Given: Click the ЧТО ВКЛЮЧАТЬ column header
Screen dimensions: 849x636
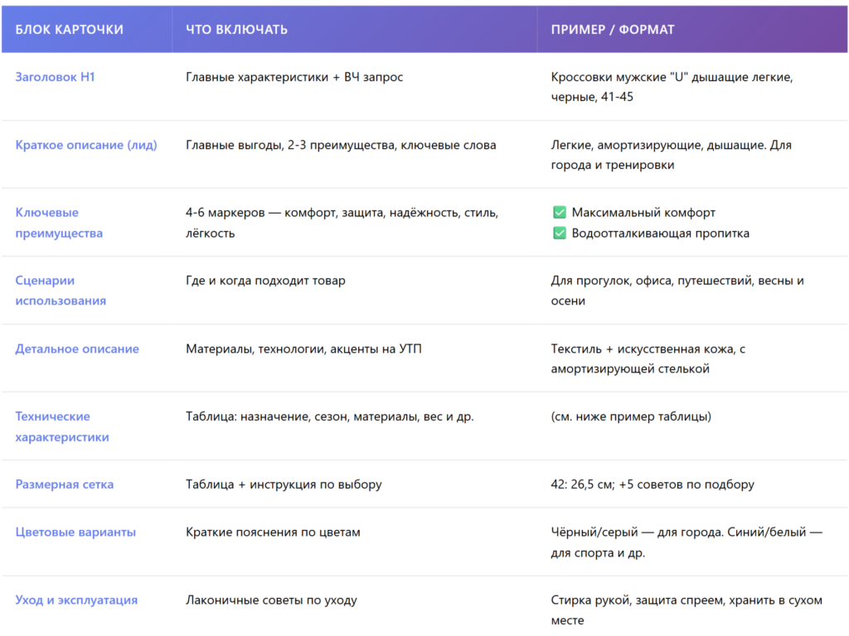Looking at the screenshot, I should click(x=237, y=30).
